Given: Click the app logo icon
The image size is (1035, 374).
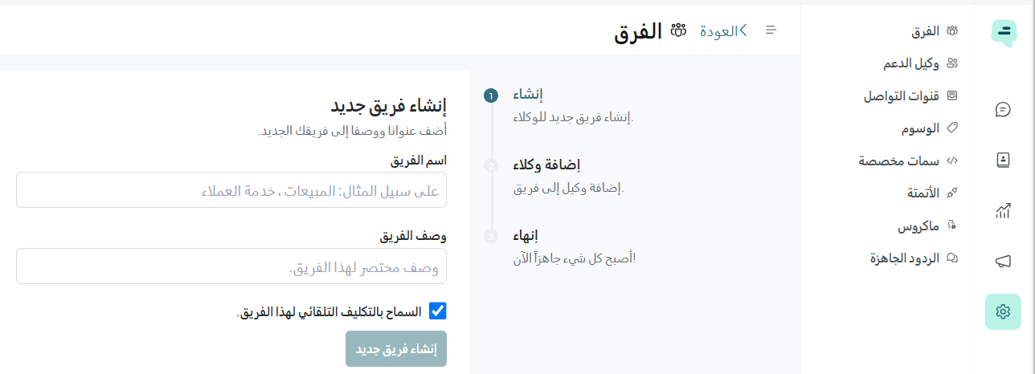Looking at the screenshot, I should (1003, 32).
